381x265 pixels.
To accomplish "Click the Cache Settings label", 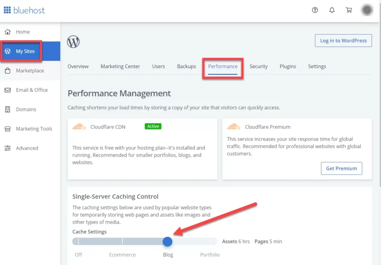I will coord(89,232).
